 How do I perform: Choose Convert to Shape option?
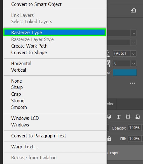click(29, 53)
